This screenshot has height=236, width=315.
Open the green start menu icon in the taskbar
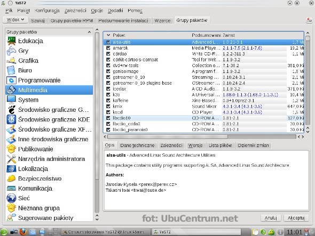click(4, 232)
